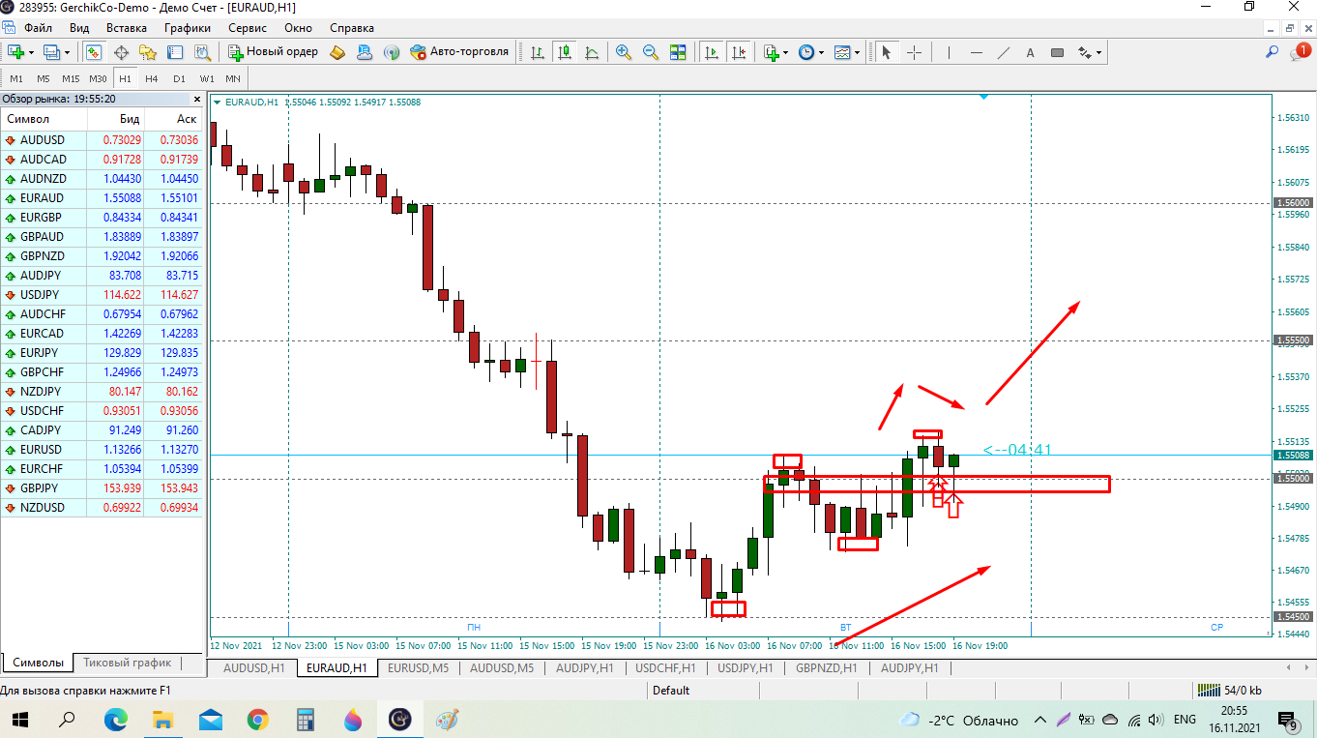This screenshot has width=1317, height=738.
Task: Open the Сервис menu
Action: pyautogui.click(x=248, y=28)
